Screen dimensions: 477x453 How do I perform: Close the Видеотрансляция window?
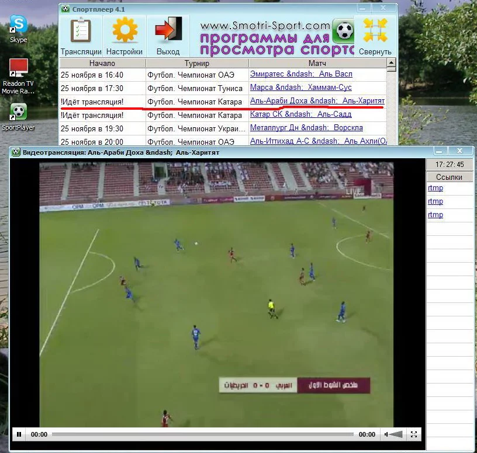tap(459, 151)
